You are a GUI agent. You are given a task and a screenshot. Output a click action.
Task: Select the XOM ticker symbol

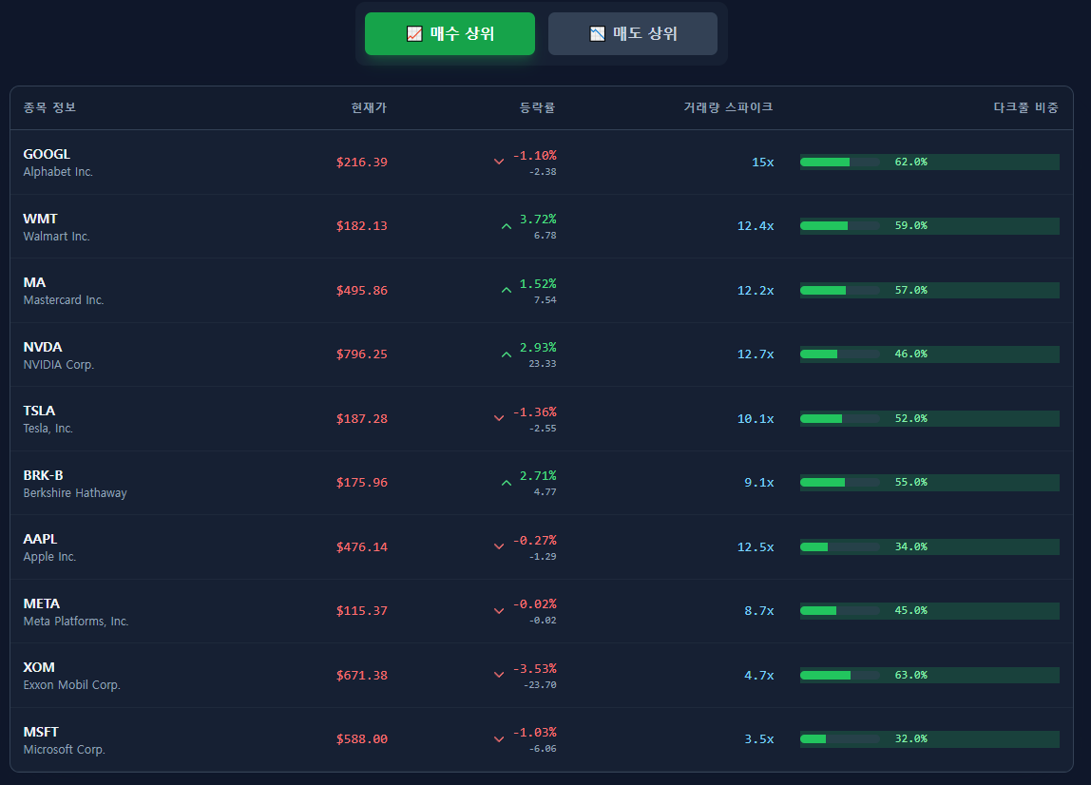39,667
